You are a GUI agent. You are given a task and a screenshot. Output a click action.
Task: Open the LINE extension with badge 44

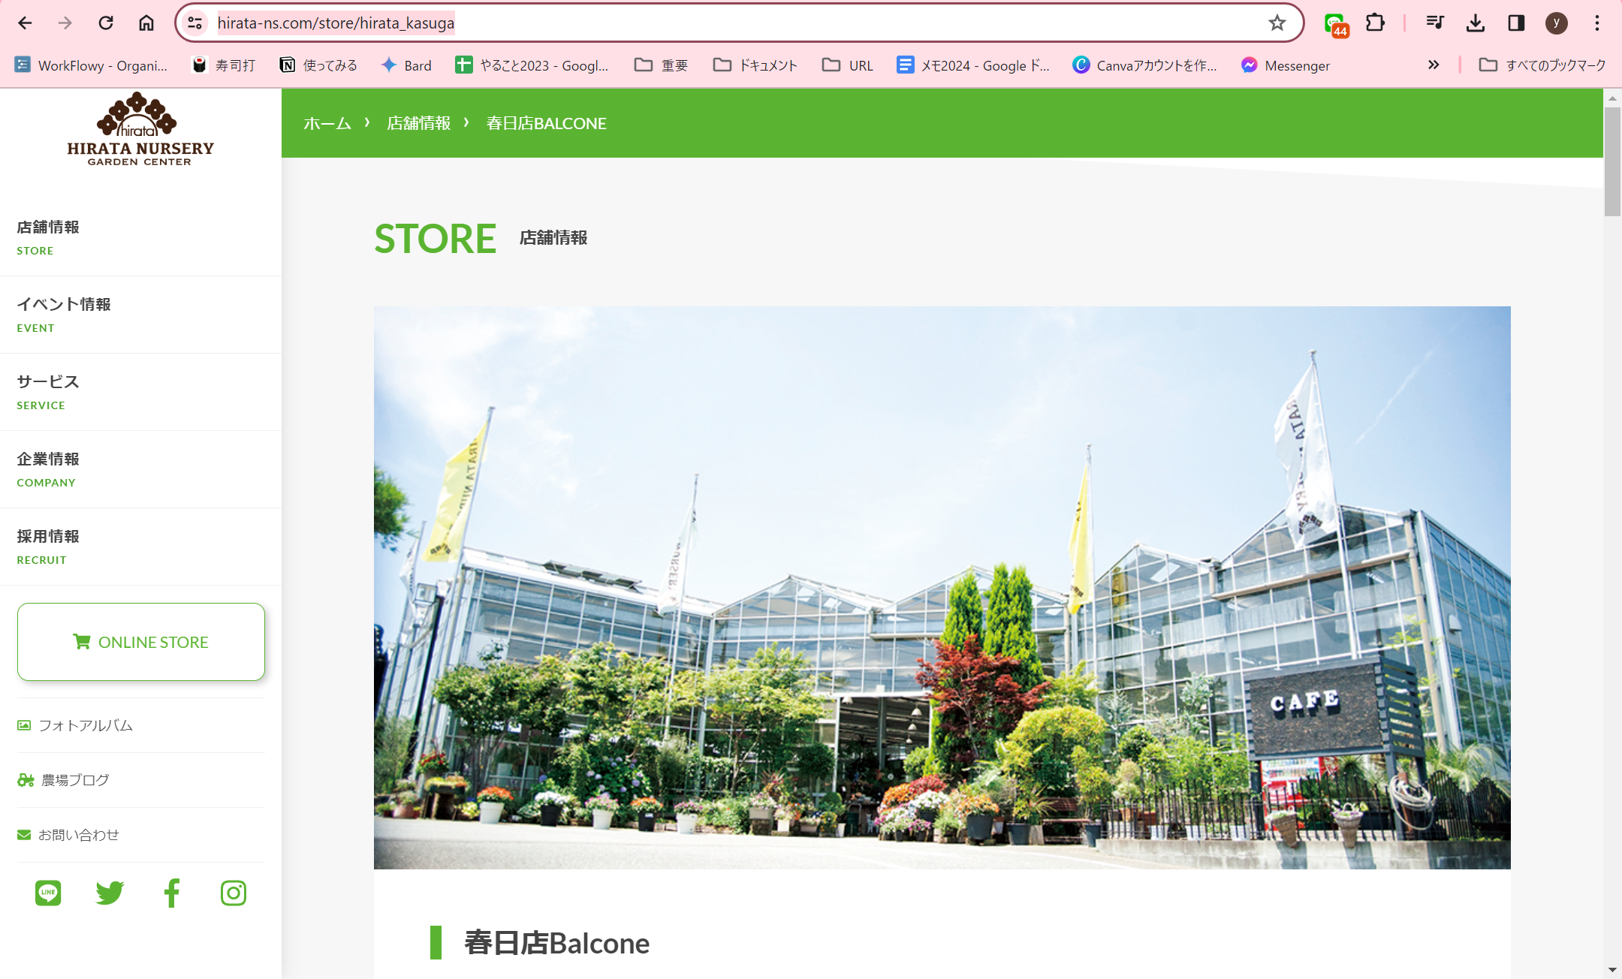point(1336,25)
